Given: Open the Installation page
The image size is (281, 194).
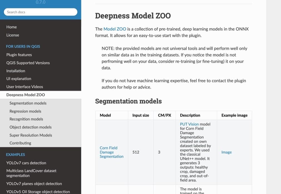Looking at the screenshot, I should (x=16, y=71).
